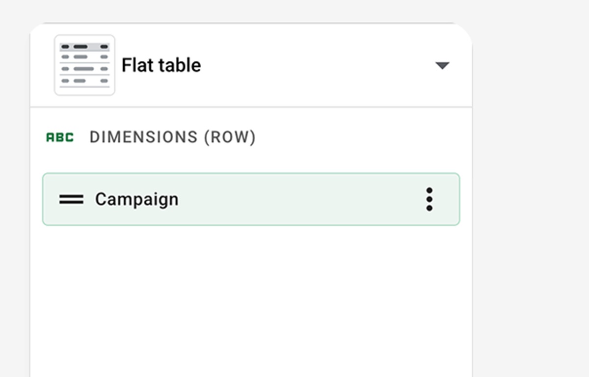Viewport: 589px width, 377px height.
Task: Click the ABC text-type badge by DIMENSIONS
Action: coord(60,137)
